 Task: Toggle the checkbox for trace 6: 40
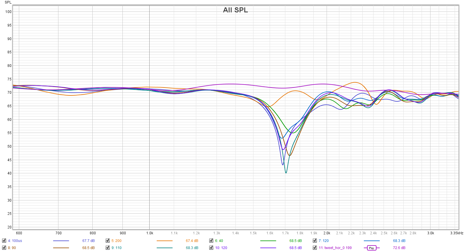point(211,241)
